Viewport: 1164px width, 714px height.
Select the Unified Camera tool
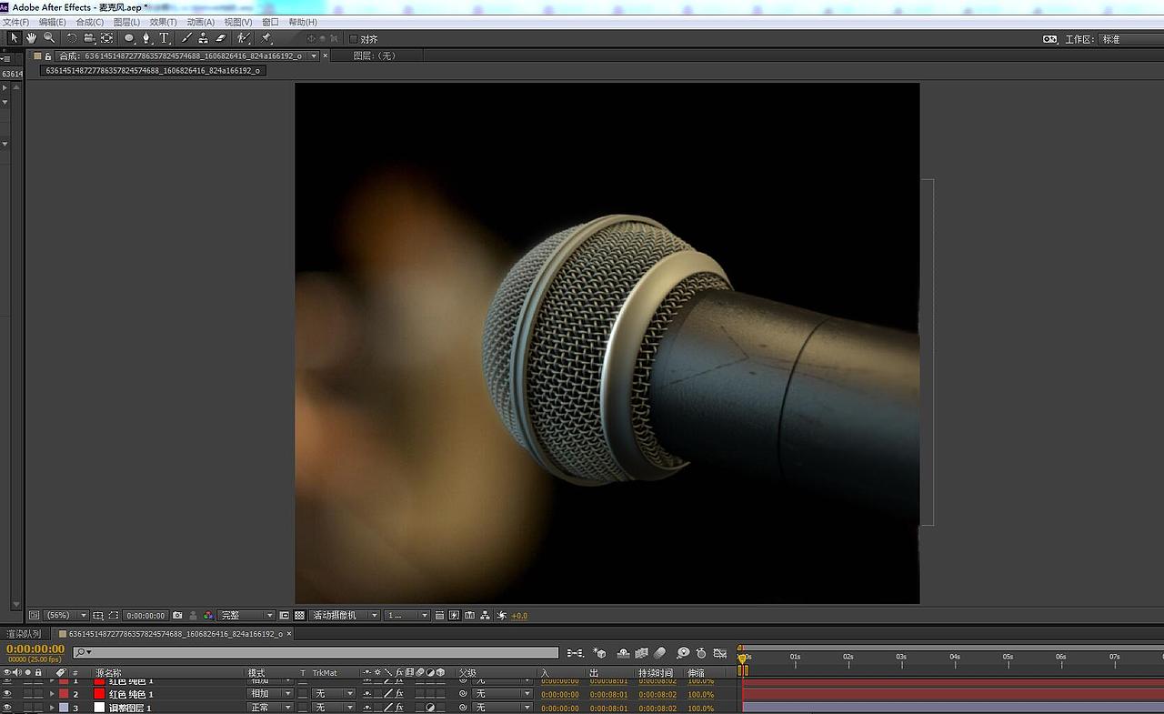point(89,38)
